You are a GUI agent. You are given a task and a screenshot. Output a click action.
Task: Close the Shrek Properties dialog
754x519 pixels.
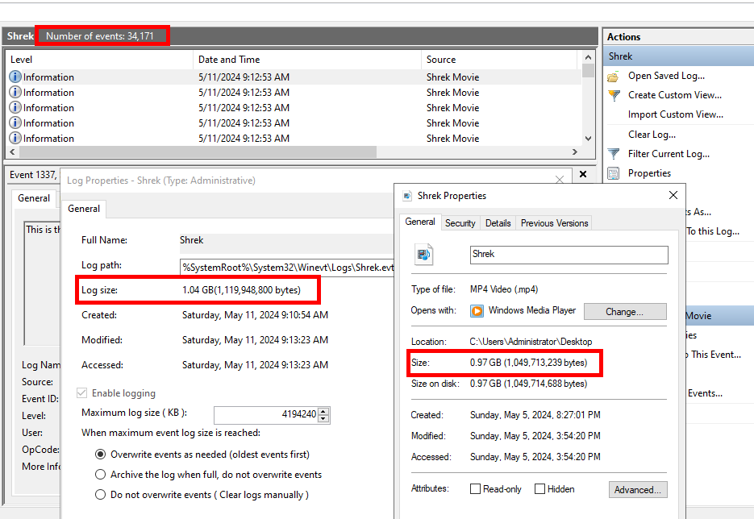point(673,195)
